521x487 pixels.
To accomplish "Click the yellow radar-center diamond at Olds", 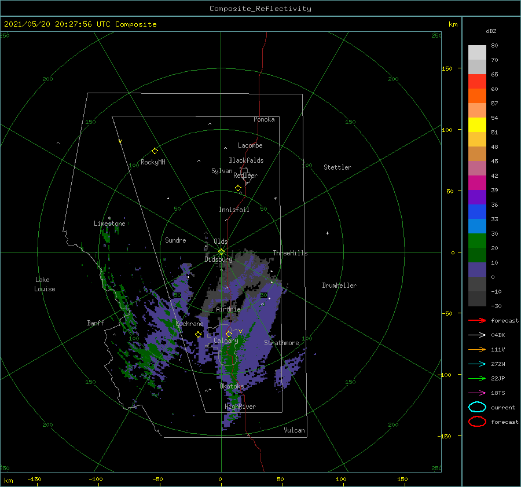I will [221, 252].
